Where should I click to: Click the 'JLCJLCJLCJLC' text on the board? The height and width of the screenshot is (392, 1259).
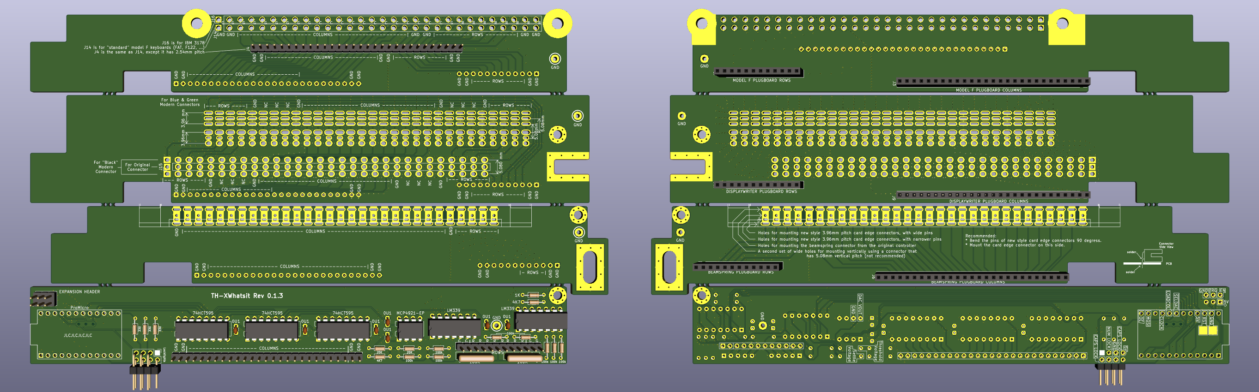pos(78,335)
